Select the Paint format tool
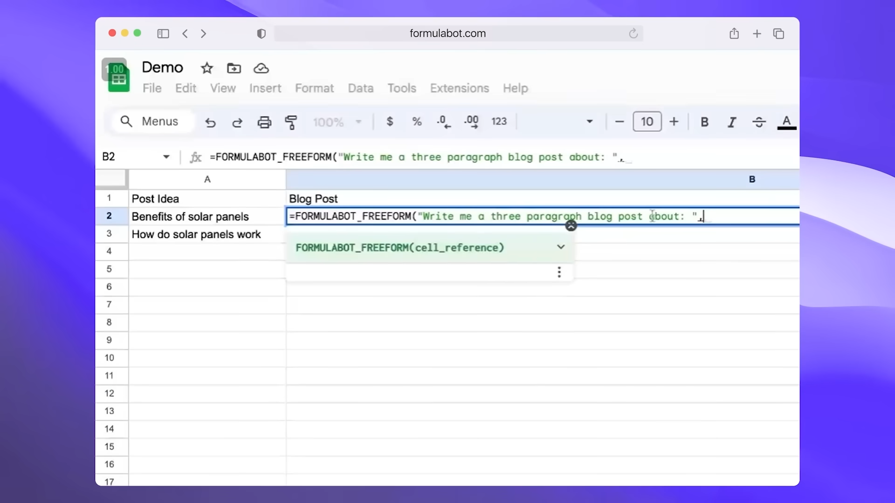This screenshot has width=895, height=503. [x=291, y=122]
